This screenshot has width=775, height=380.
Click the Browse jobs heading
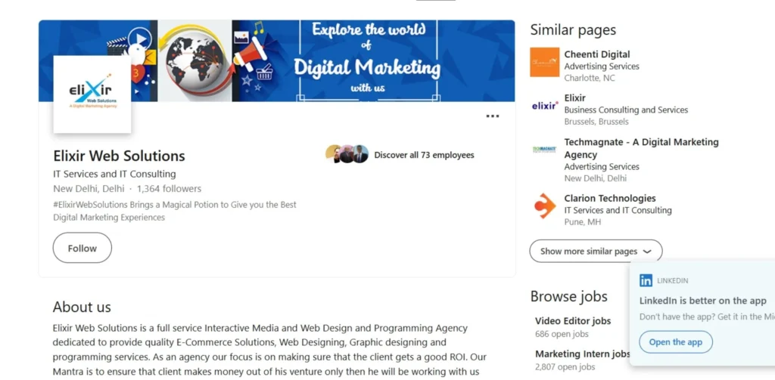pyautogui.click(x=569, y=296)
